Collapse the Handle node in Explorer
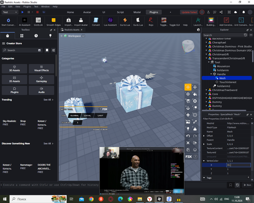The image size is (254, 203). [211, 74]
